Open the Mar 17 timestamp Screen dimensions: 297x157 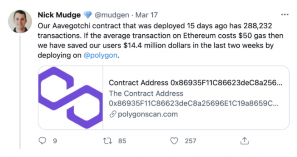pyautogui.click(x=146, y=15)
